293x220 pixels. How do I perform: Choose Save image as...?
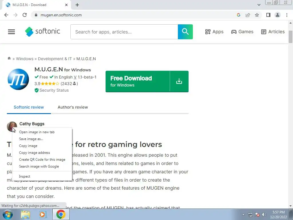[x=42, y=139]
